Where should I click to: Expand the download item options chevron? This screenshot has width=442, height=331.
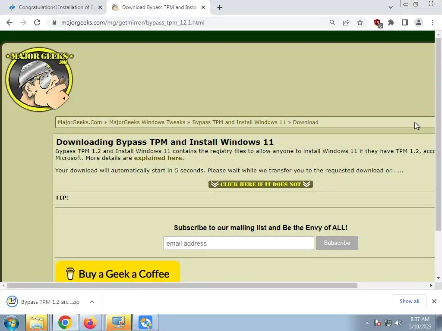tap(92, 302)
